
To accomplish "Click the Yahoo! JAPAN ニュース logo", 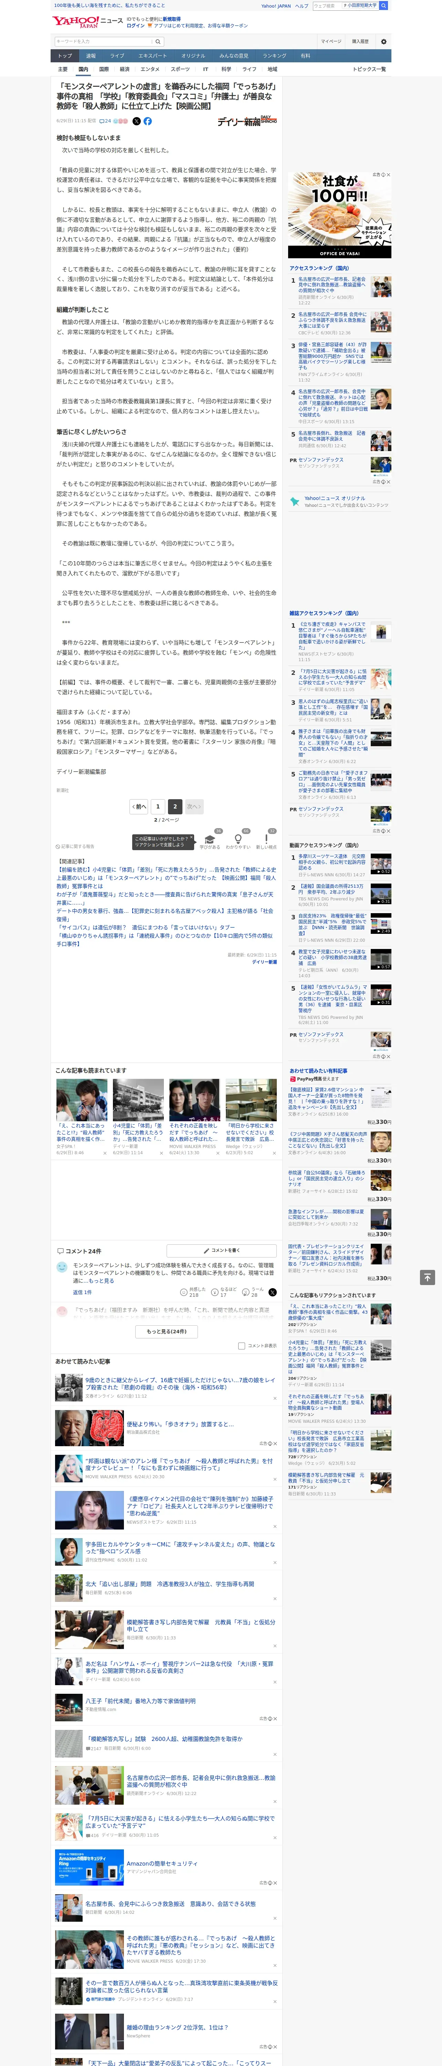I will pyautogui.click(x=88, y=22).
